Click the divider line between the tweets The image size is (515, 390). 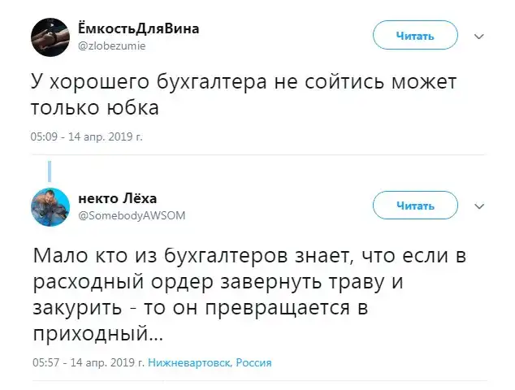click(258, 155)
